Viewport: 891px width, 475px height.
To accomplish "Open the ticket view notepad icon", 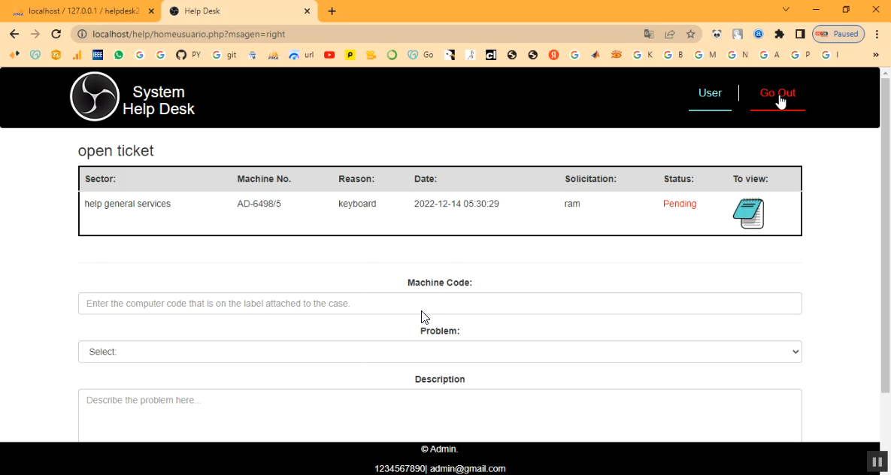I will pyautogui.click(x=748, y=213).
